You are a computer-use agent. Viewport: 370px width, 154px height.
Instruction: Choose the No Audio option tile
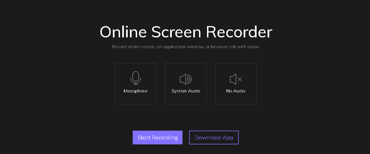(x=236, y=84)
